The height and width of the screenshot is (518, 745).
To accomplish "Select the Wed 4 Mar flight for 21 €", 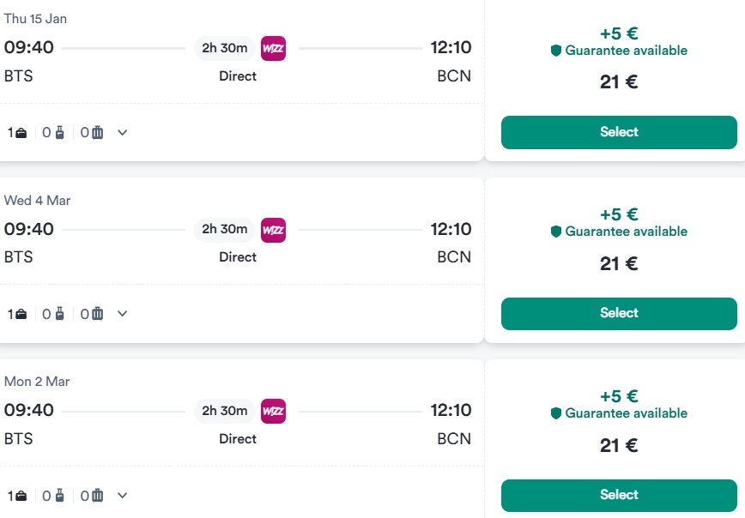I will [x=619, y=313].
